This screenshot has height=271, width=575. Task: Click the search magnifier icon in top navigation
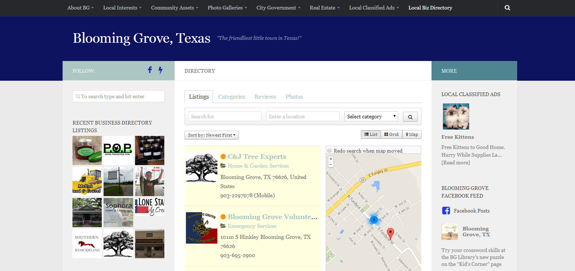click(507, 8)
